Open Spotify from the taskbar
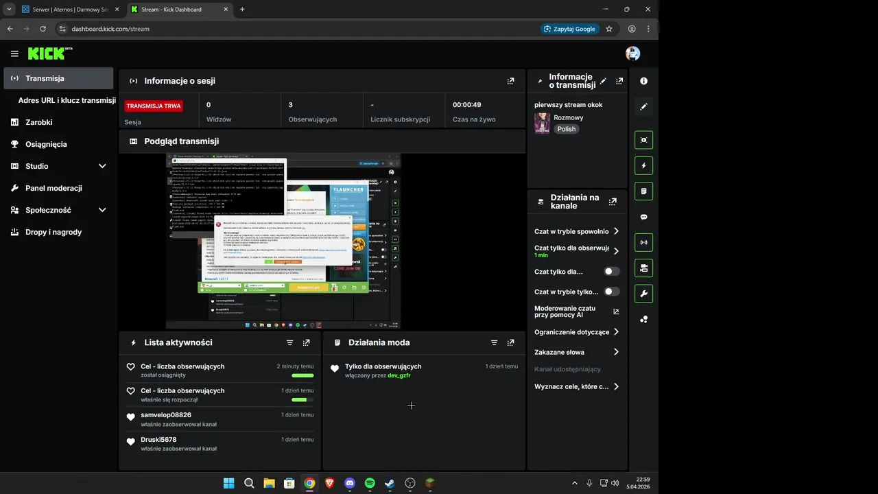This screenshot has height=494, width=878. tap(370, 483)
